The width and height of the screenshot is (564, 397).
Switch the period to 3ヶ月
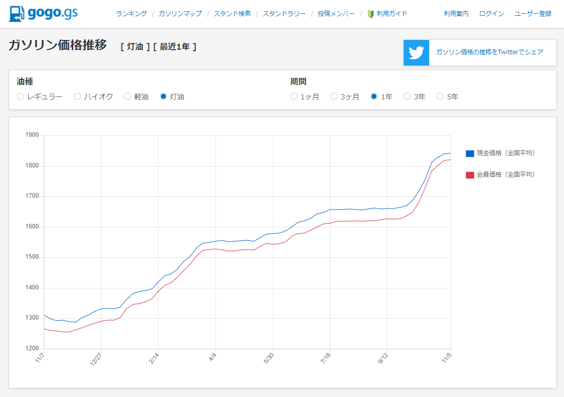[334, 96]
